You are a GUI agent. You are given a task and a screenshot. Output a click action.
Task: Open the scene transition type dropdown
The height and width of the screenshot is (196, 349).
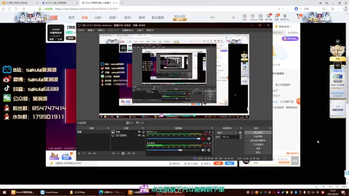(x=227, y=133)
